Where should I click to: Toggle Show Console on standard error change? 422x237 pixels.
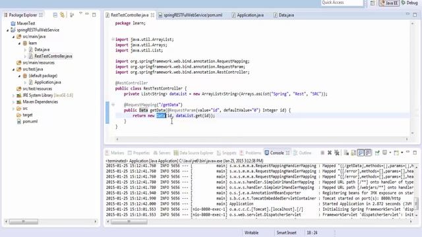368,153
